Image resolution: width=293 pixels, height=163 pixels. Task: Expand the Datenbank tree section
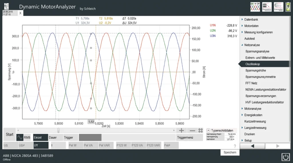pyautogui.click(x=242, y=20)
